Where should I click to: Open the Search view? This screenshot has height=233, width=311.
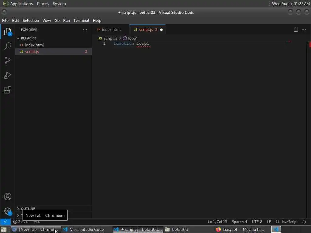(7, 46)
